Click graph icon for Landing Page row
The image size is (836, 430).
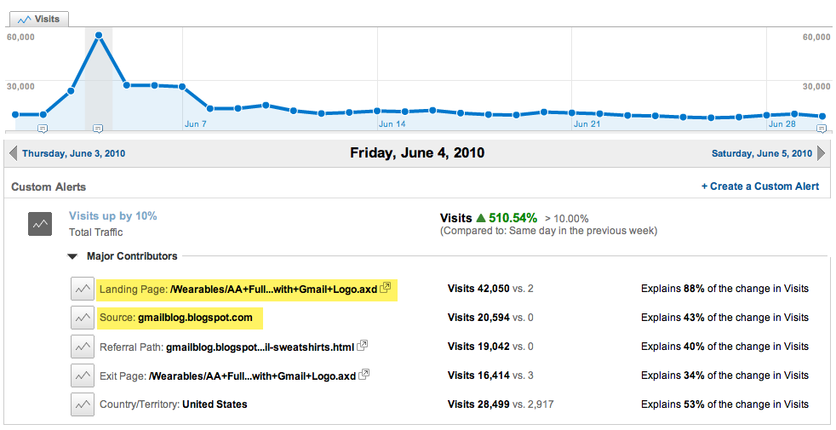tap(83, 290)
